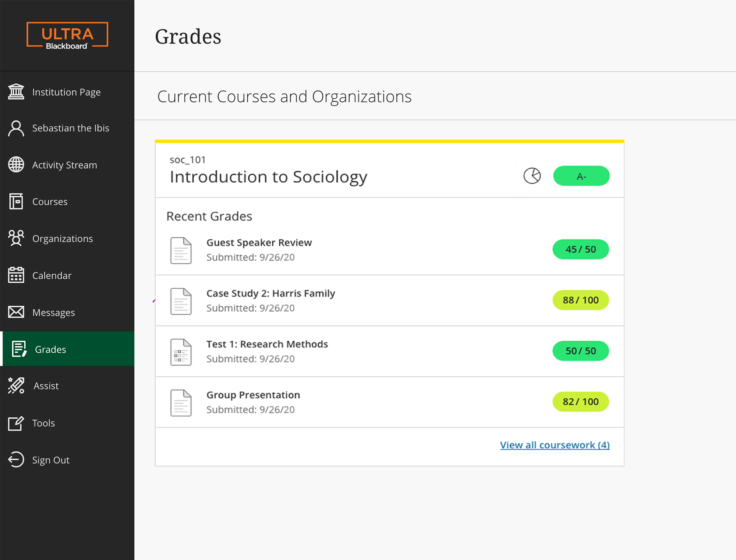The width and height of the screenshot is (736, 560).
Task: Open the Organizations menu item
Action: pyautogui.click(x=67, y=238)
